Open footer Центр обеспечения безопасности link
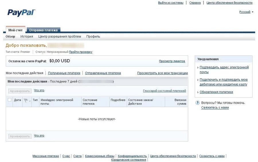The width and height of the screenshot is (258, 162). click(173, 156)
